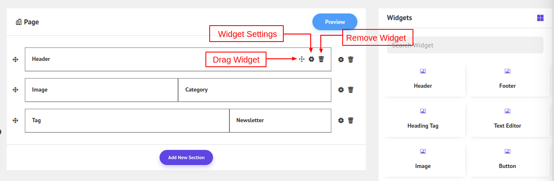The height and width of the screenshot is (181, 554).
Task: Delete the Header section row
Action: click(351, 60)
